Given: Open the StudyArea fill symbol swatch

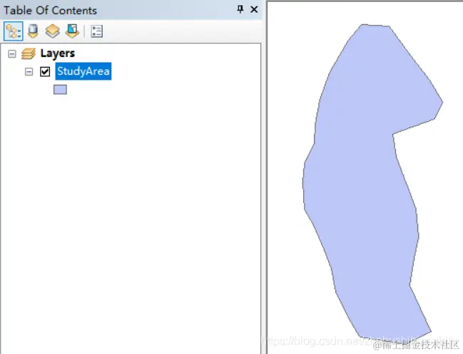Looking at the screenshot, I should coord(60,90).
